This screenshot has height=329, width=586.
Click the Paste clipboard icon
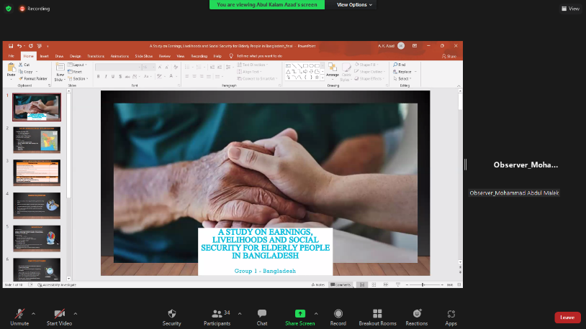pos(12,67)
